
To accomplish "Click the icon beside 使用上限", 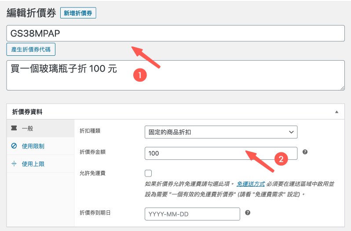I will pyautogui.click(x=14, y=164).
